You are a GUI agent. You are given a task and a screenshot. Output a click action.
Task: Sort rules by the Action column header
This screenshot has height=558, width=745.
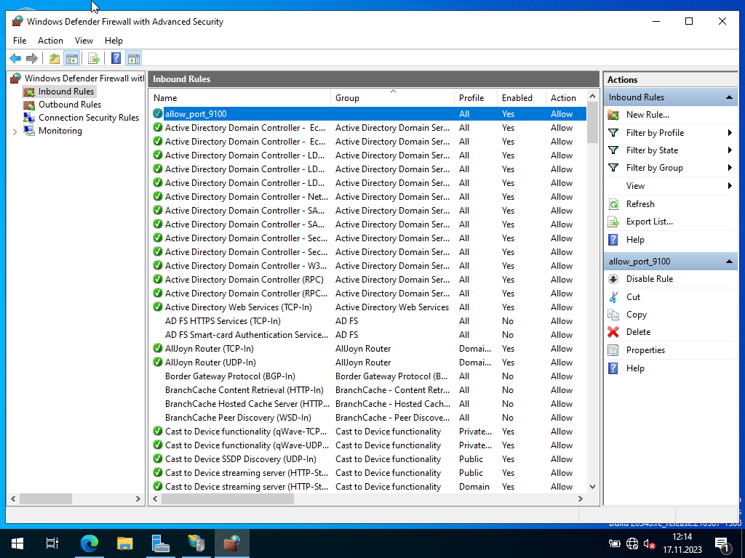[566, 98]
